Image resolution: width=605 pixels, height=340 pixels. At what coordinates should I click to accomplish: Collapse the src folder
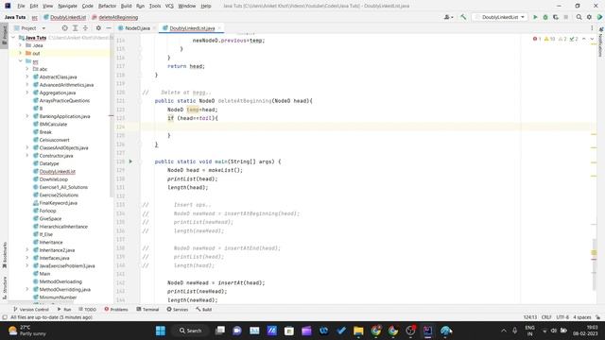pos(21,61)
